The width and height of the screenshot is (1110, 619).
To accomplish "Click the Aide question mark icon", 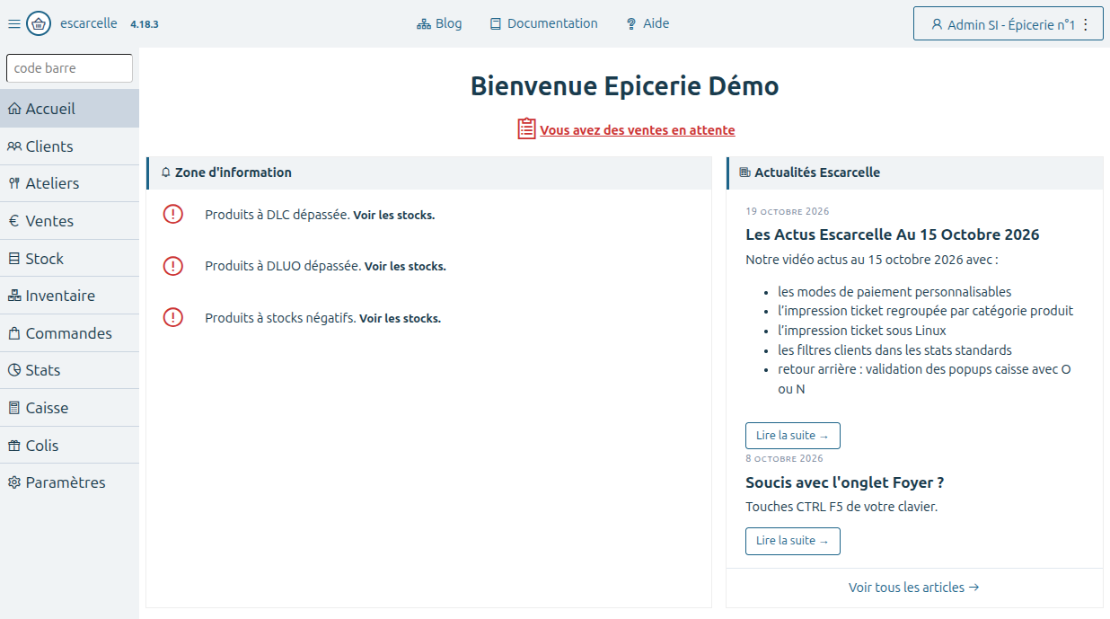I will point(631,24).
